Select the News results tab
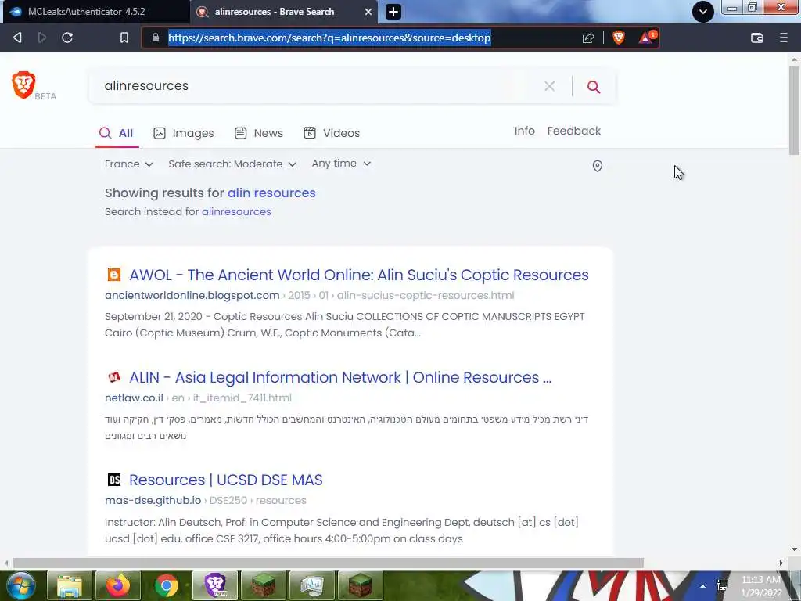The height and width of the screenshot is (601, 801). (258, 133)
